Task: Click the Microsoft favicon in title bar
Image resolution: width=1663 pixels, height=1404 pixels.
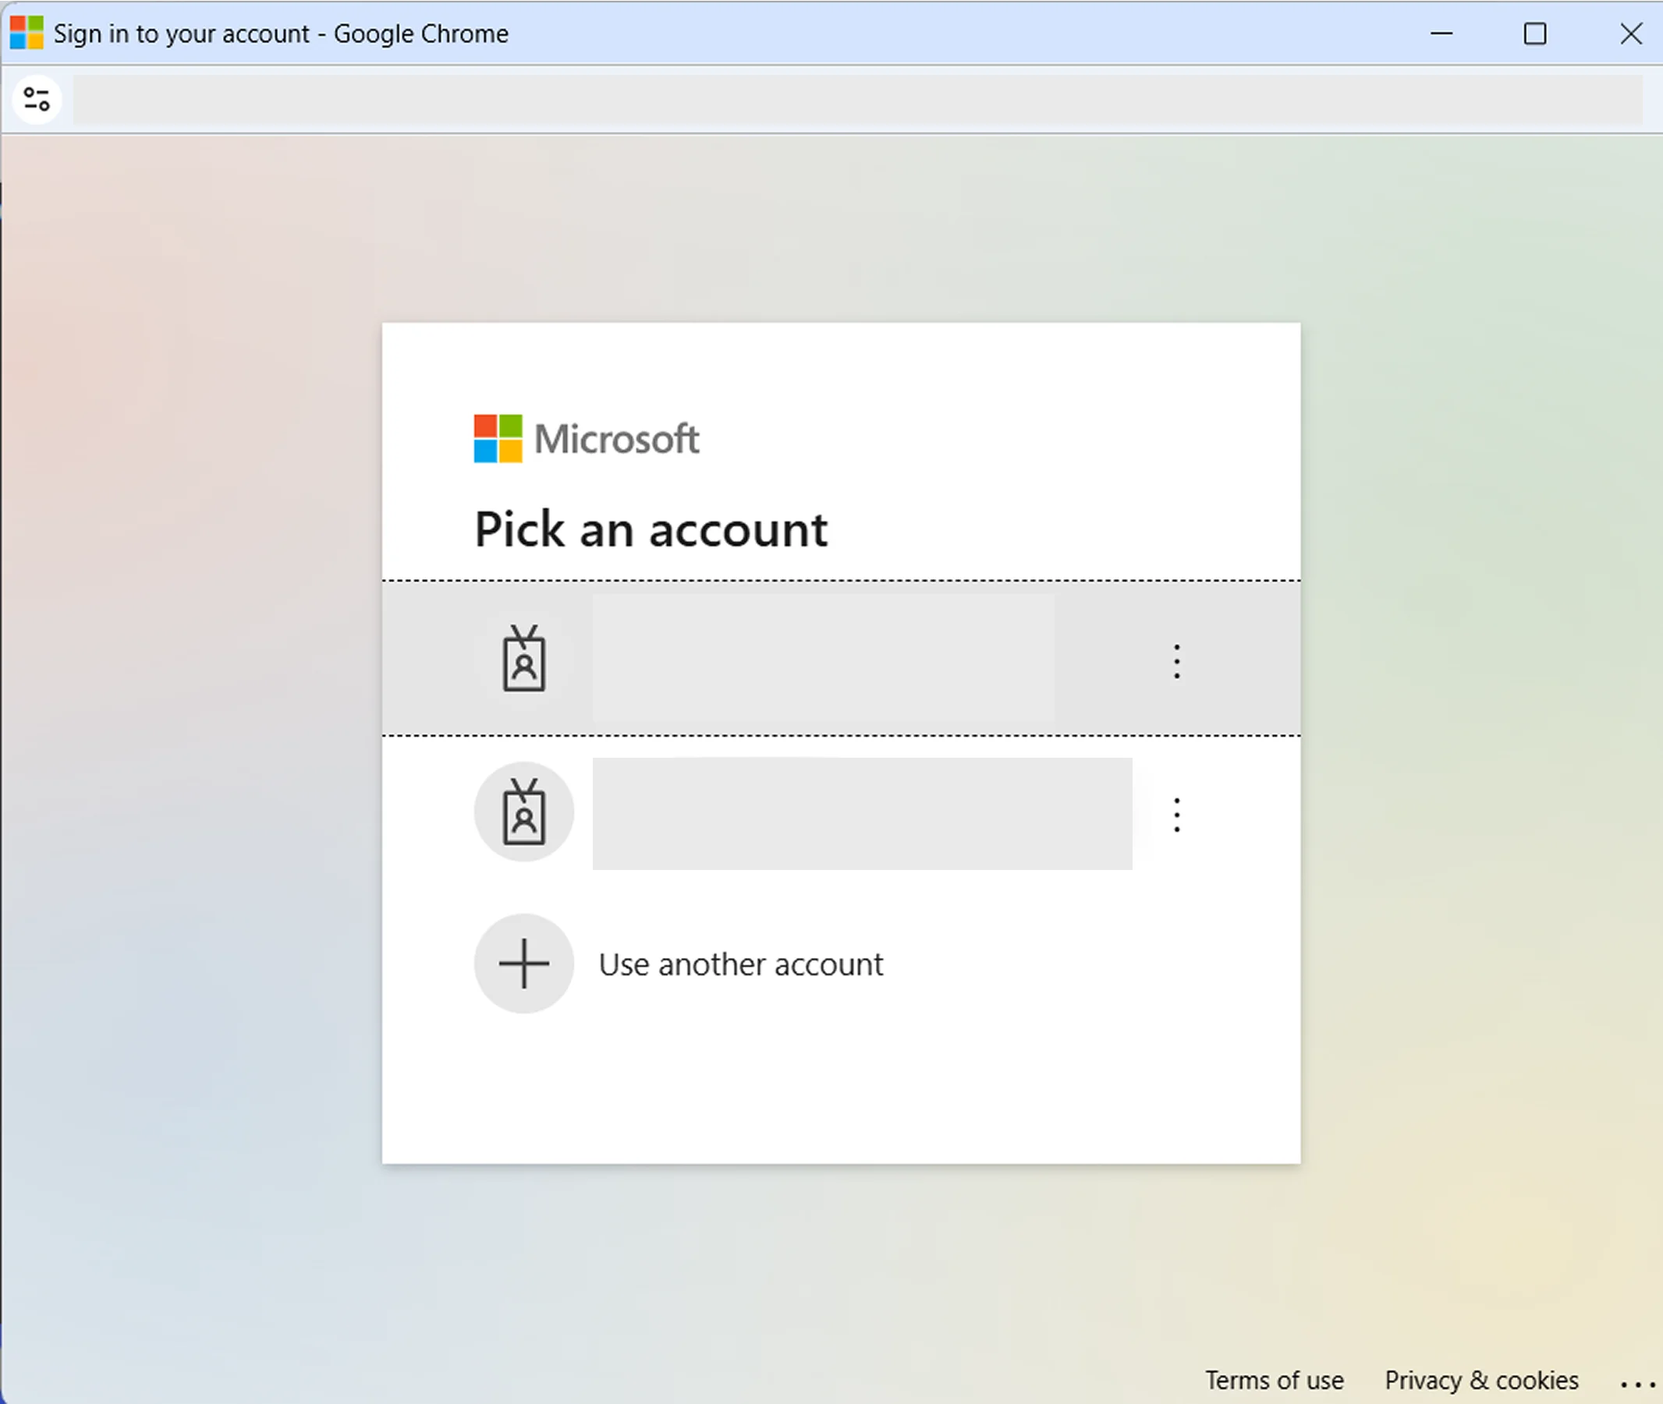Action: point(27,33)
